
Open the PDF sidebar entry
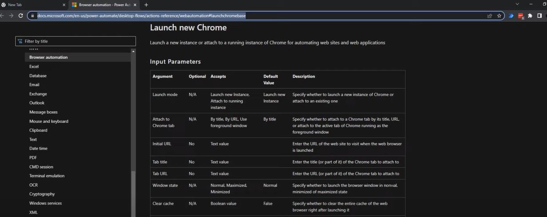pos(33,157)
